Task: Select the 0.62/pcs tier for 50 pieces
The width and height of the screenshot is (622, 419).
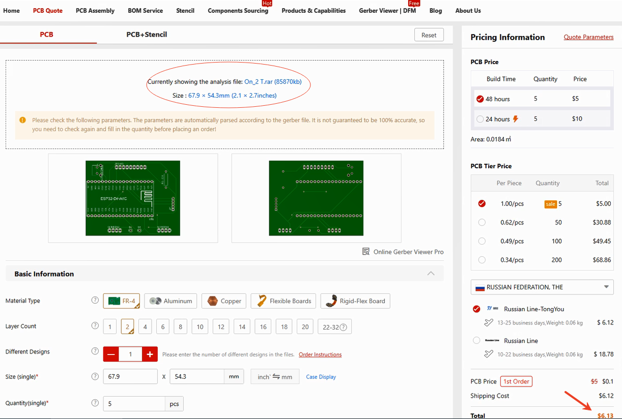Action: [x=482, y=222]
